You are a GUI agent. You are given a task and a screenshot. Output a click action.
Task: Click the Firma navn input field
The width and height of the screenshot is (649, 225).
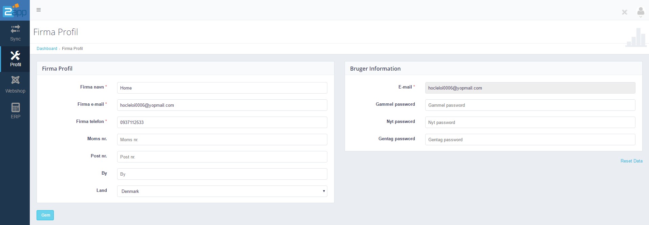pyautogui.click(x=222, y=88)
